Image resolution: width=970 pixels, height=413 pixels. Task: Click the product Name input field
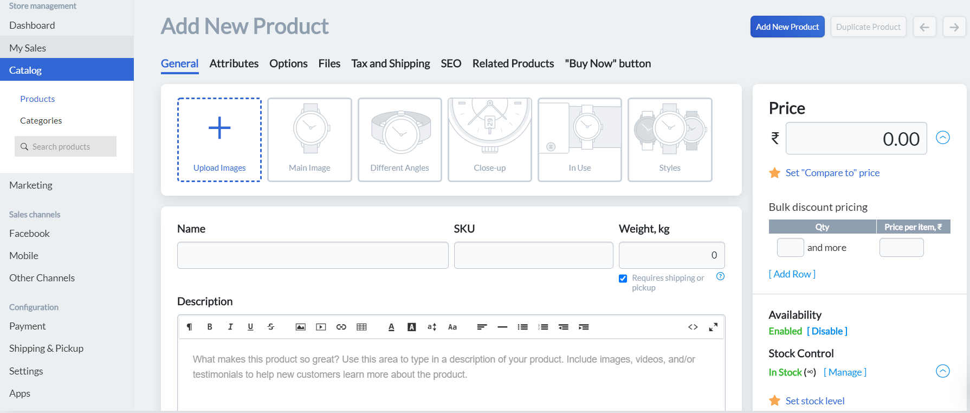[x=313, y=255]
